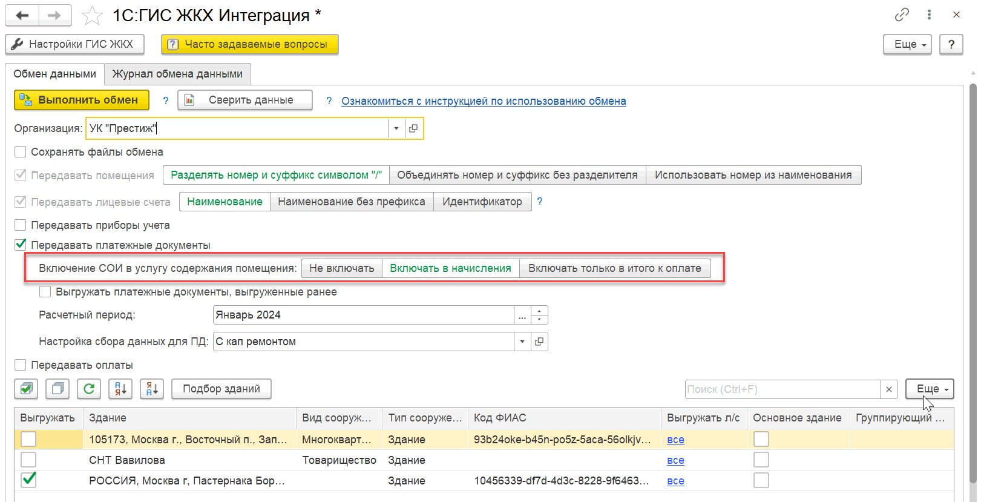Clear the search with the X button
The image size is (981, 502).
click(x=889, y=389)
